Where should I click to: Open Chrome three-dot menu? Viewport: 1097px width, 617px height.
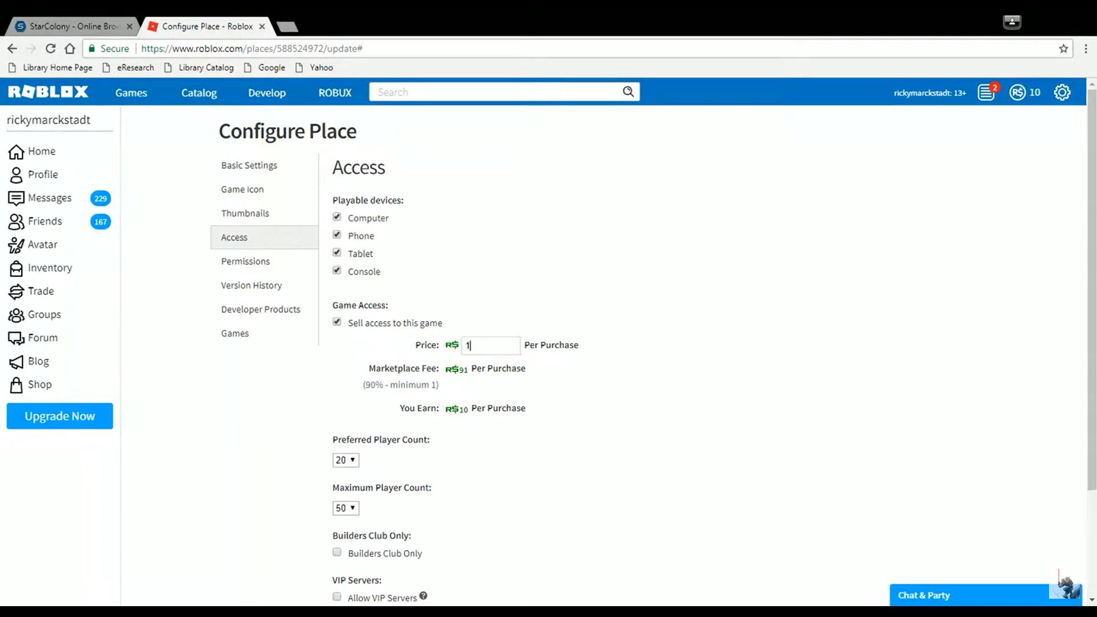pyautogui.click(x=1086, y=49)
